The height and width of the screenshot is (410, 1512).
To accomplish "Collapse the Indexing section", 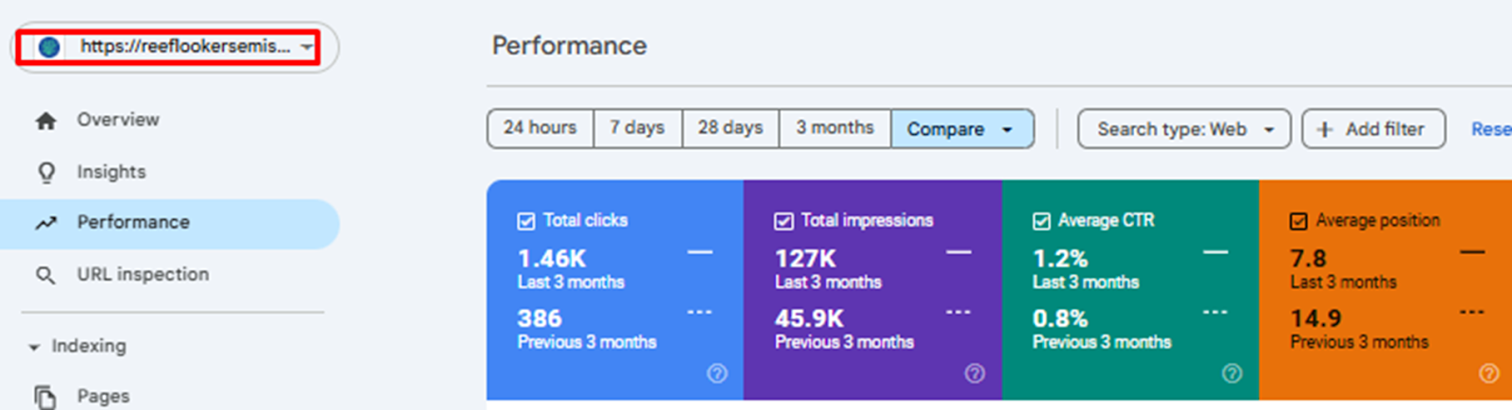I will tap(34, 347).
